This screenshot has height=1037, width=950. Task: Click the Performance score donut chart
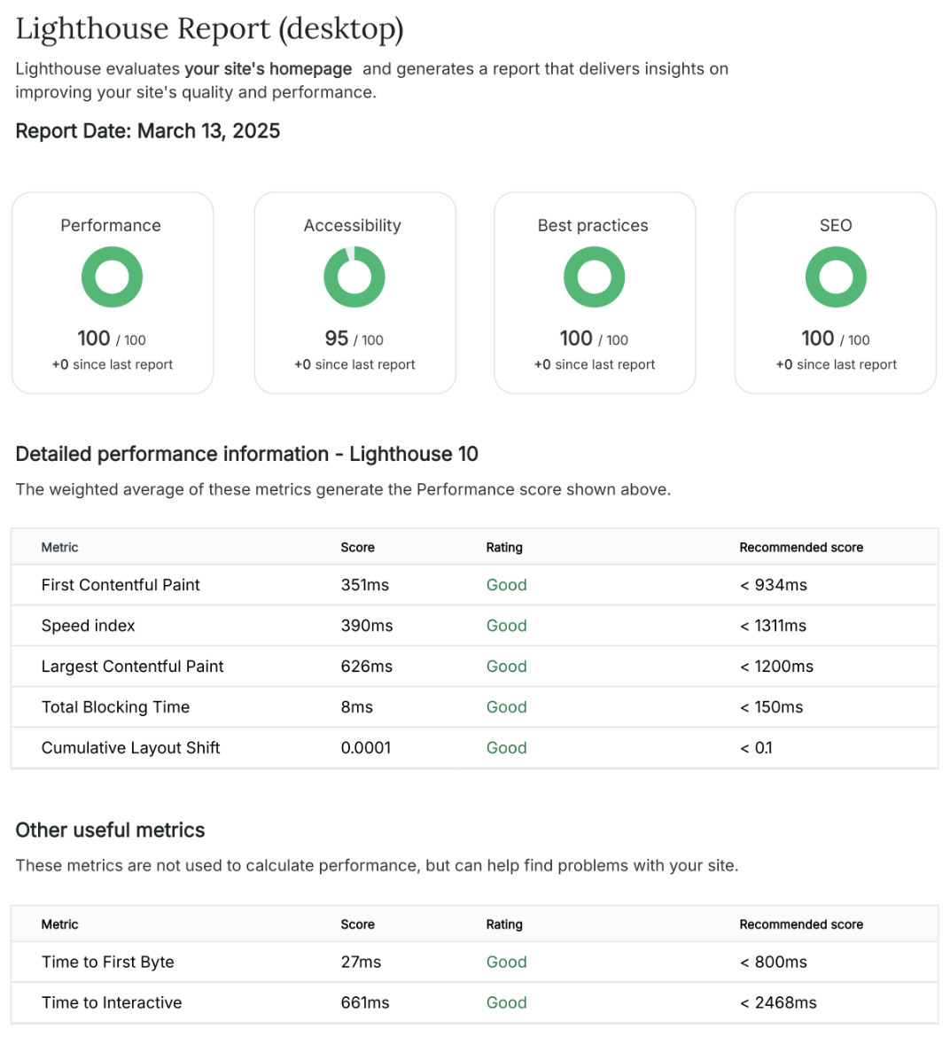pos(112,277)
